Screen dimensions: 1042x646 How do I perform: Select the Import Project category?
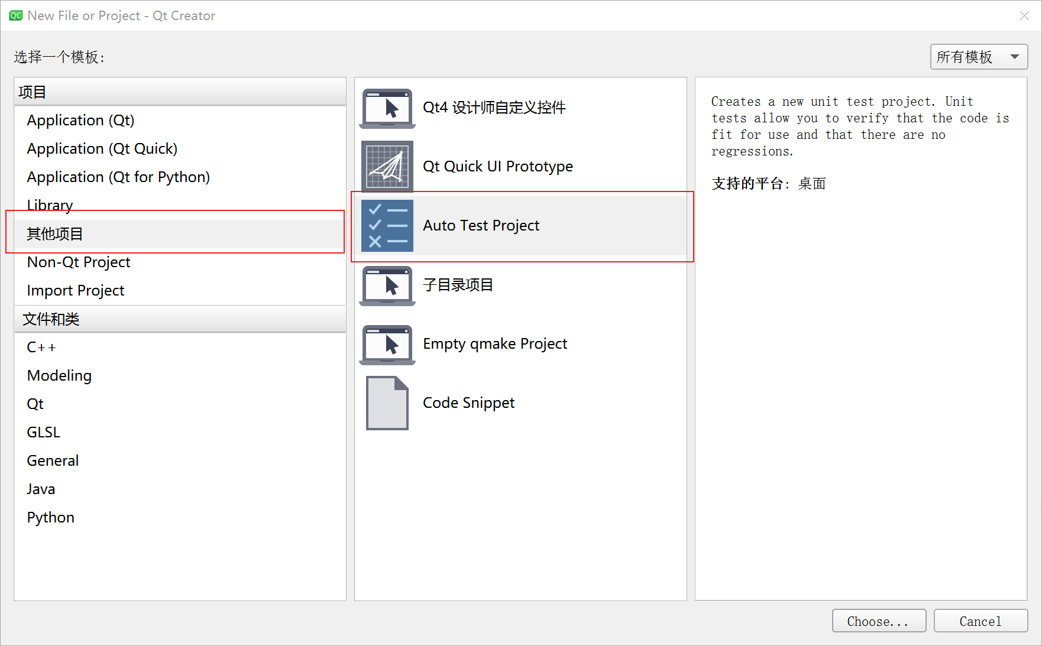tap(180, 291)
